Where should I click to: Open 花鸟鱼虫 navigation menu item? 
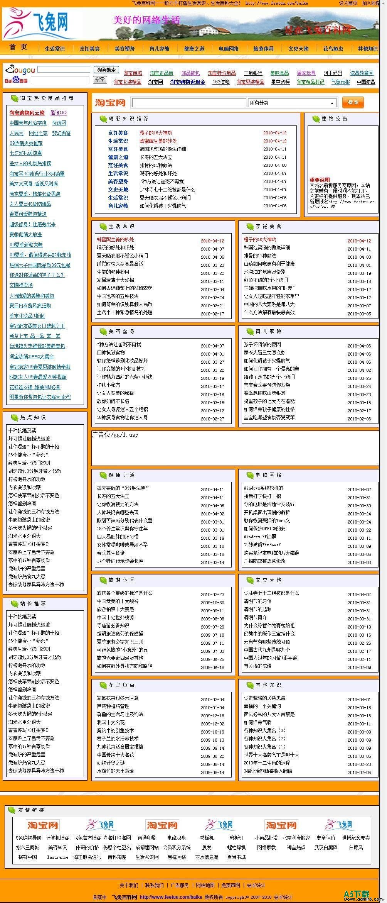[x=333, y=49]
